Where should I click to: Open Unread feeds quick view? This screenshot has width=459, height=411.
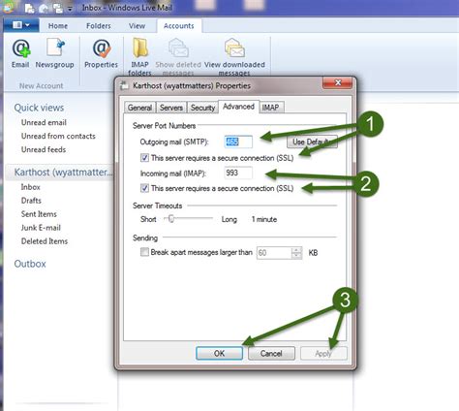44,149
